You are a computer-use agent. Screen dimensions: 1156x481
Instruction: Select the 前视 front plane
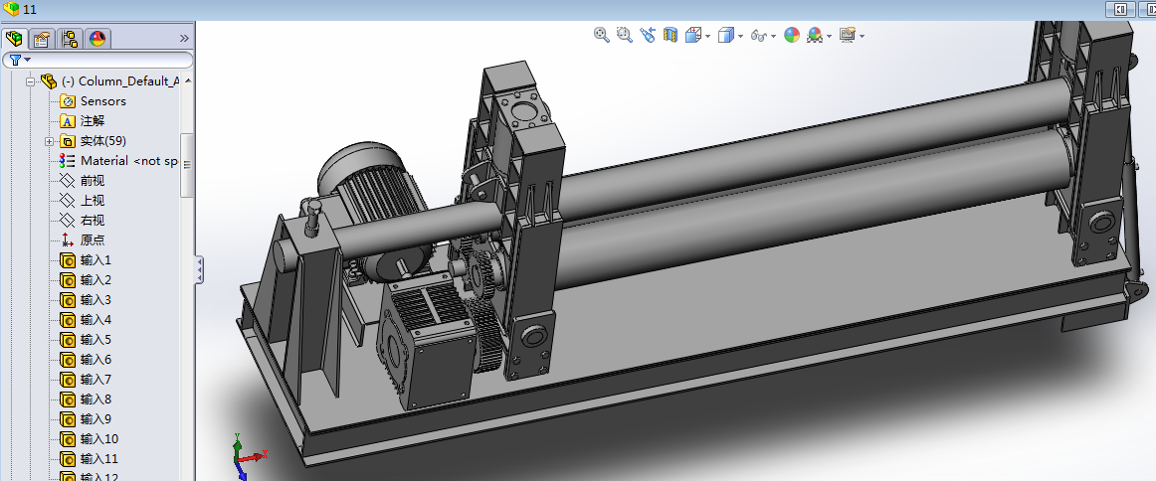[x=83, y=181]
